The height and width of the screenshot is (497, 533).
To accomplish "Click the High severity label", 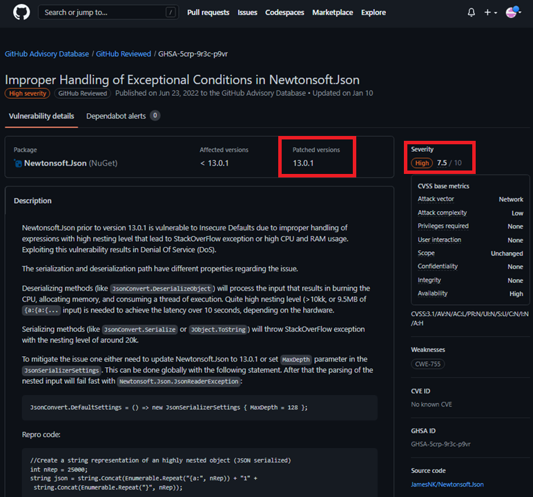I will click(28, 93).
